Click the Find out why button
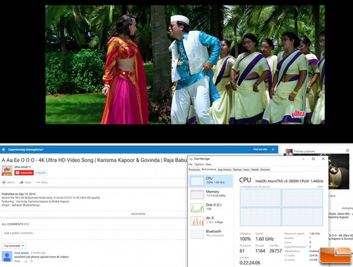 click(x=260, y=149)
